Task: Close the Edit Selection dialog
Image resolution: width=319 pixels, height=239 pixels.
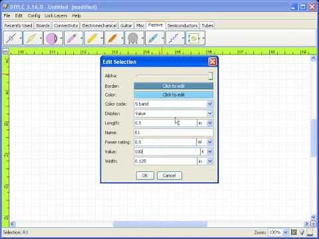Action: click(212, 62)
